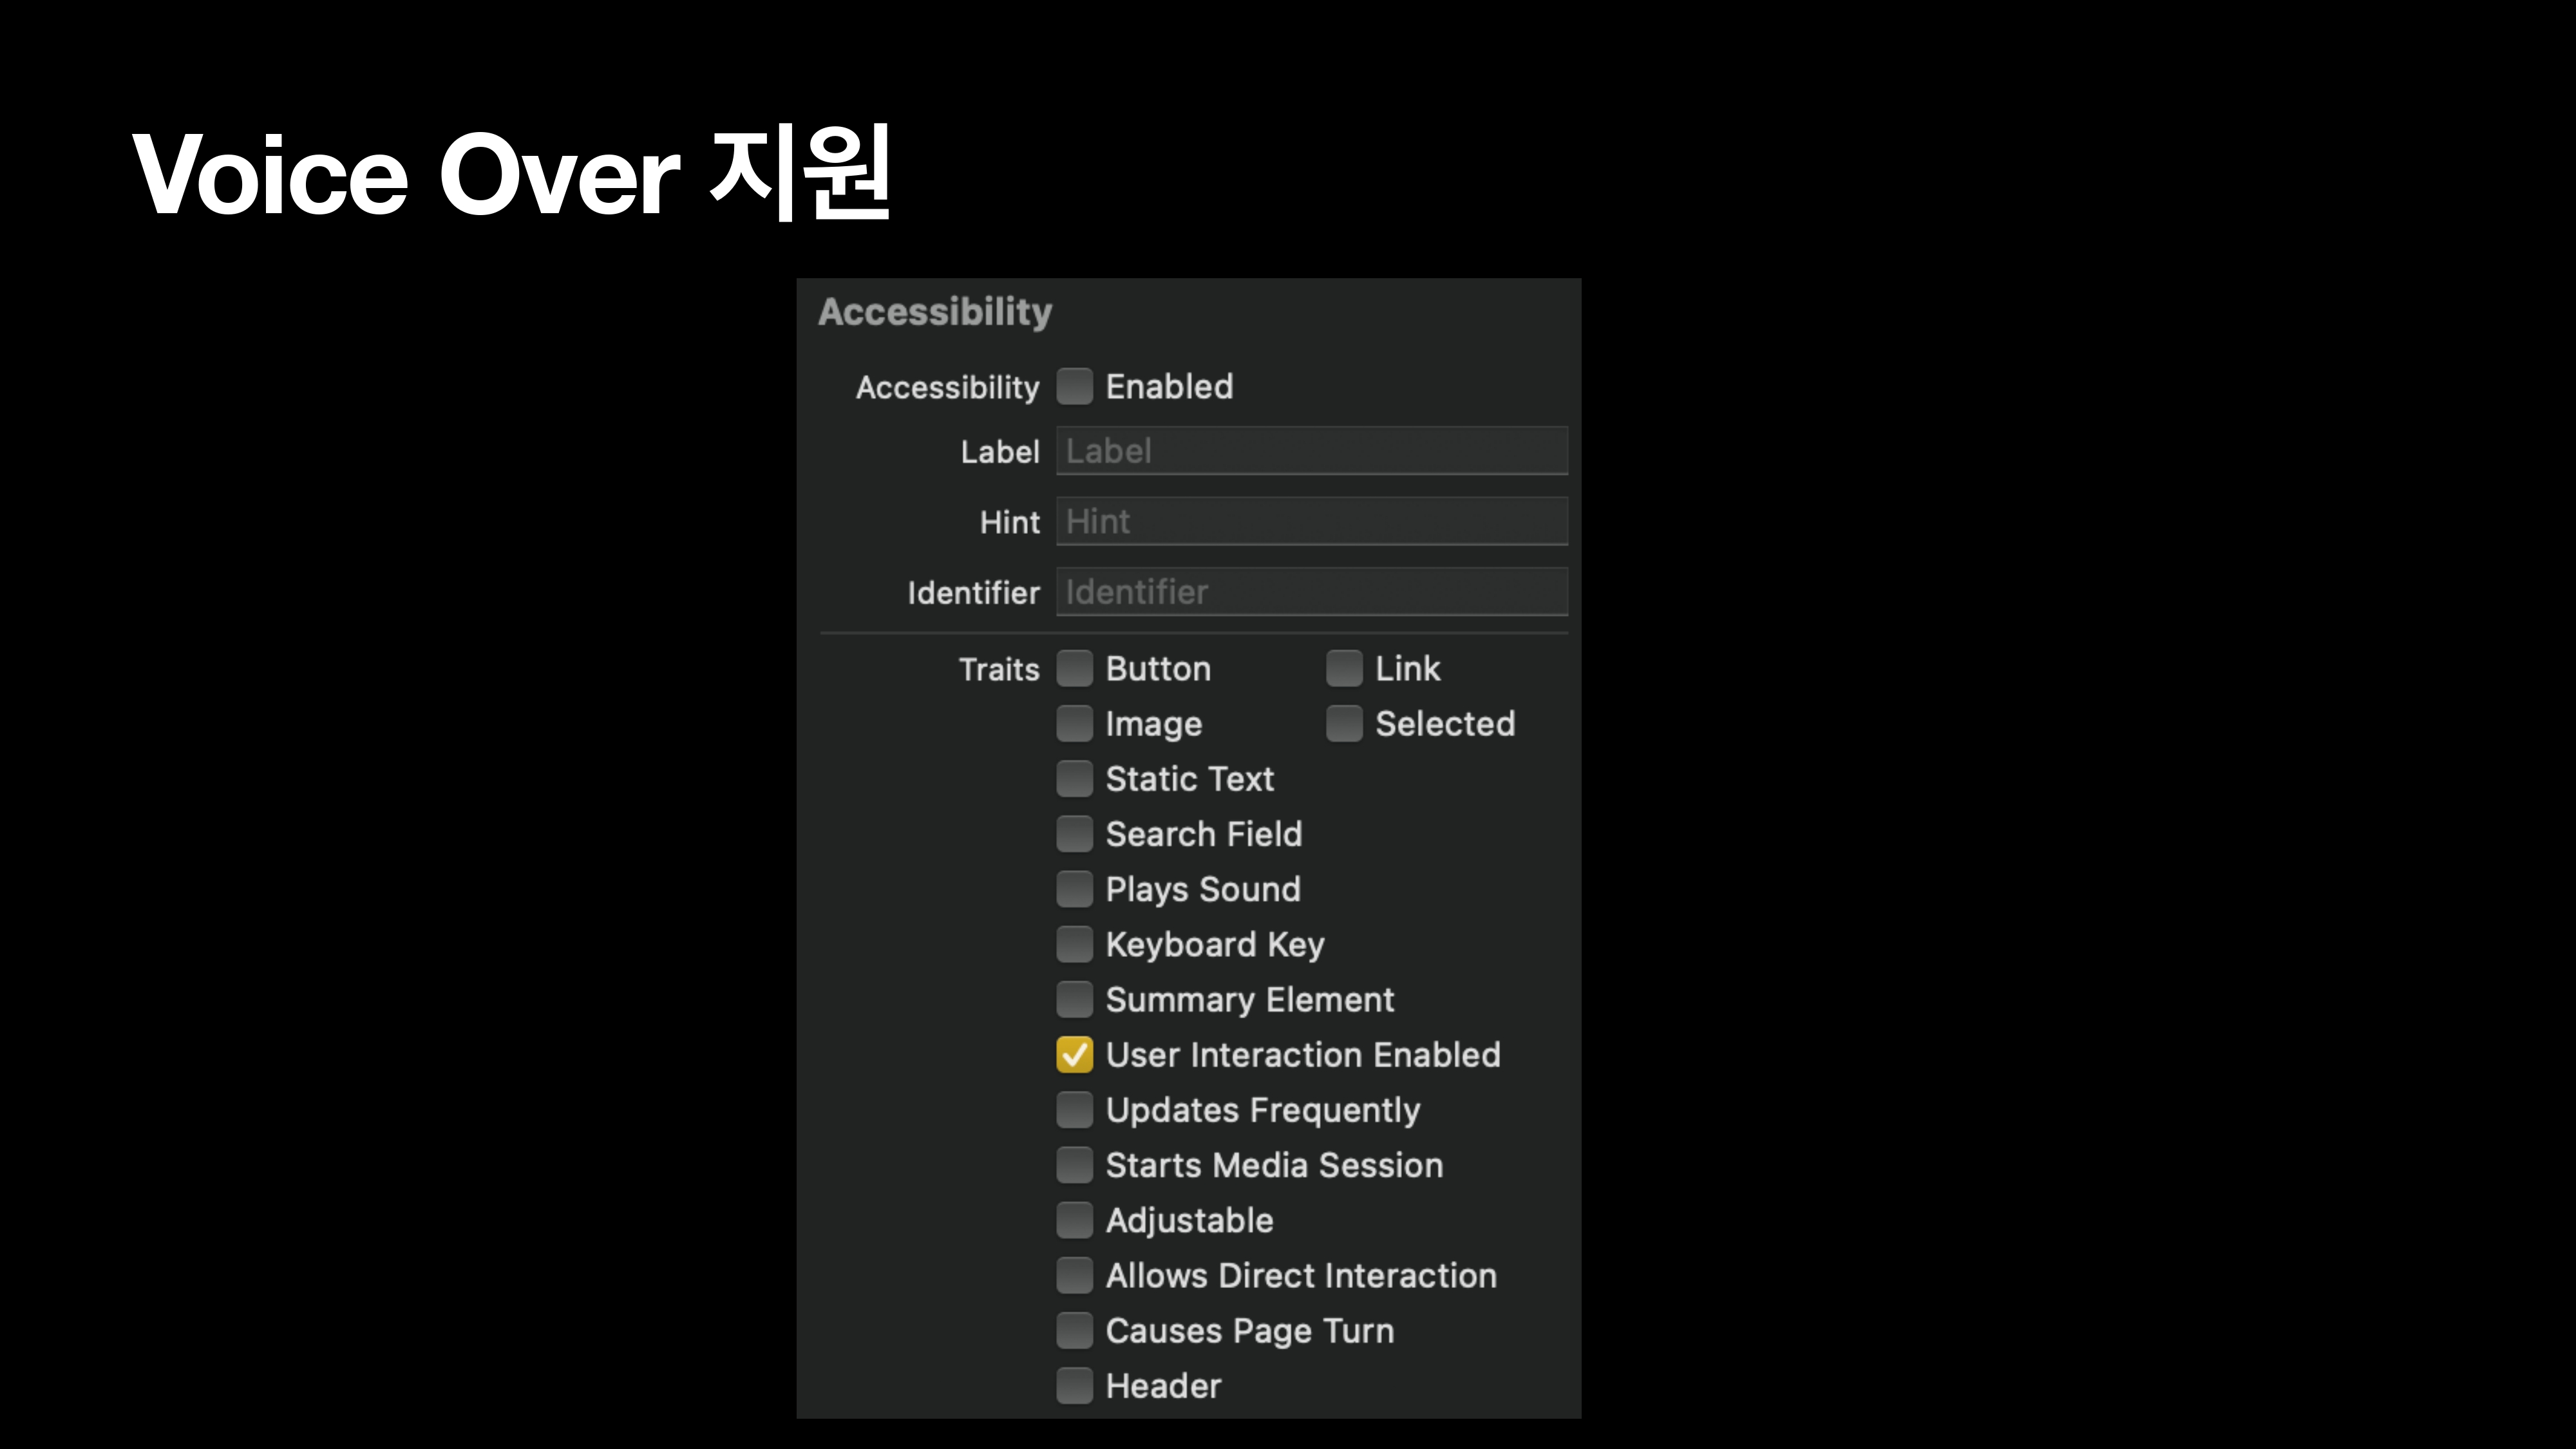The height and width of the screenshot is (1449, 2576).
Task: Toggle the Plays Sound checkbox
Action: (x=1074, y=889)
